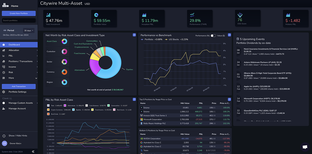Open the chat support bubble icon

coord(305,147)
